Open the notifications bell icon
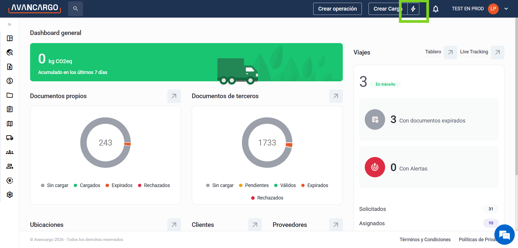This screenshot has height=248, width=518. (436, 9)
